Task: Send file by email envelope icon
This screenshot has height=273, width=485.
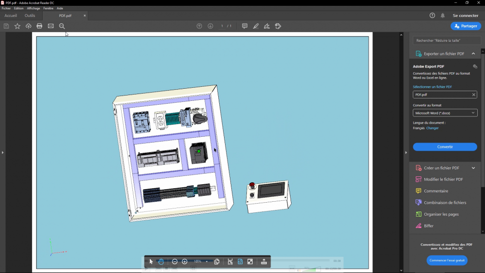Action: pyautogui.click(x=51, y=26)
